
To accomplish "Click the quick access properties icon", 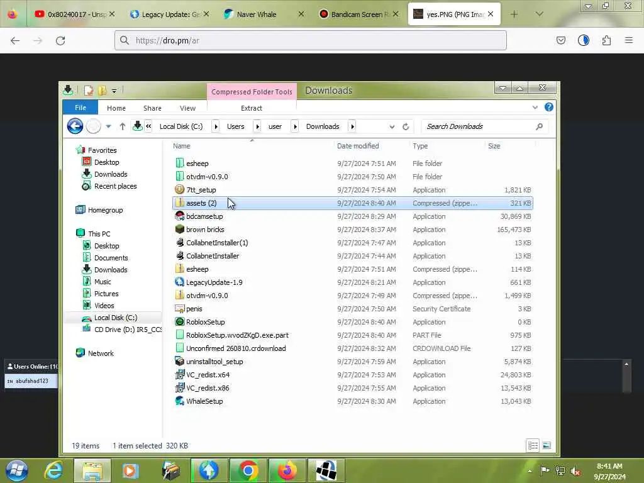I will pyautogui.click(x=89, y=91).
